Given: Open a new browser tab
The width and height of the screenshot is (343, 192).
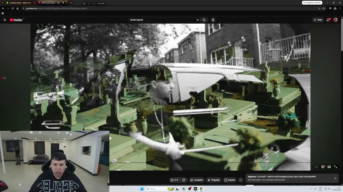Looking at the screenshot, I should coord(71,3).
